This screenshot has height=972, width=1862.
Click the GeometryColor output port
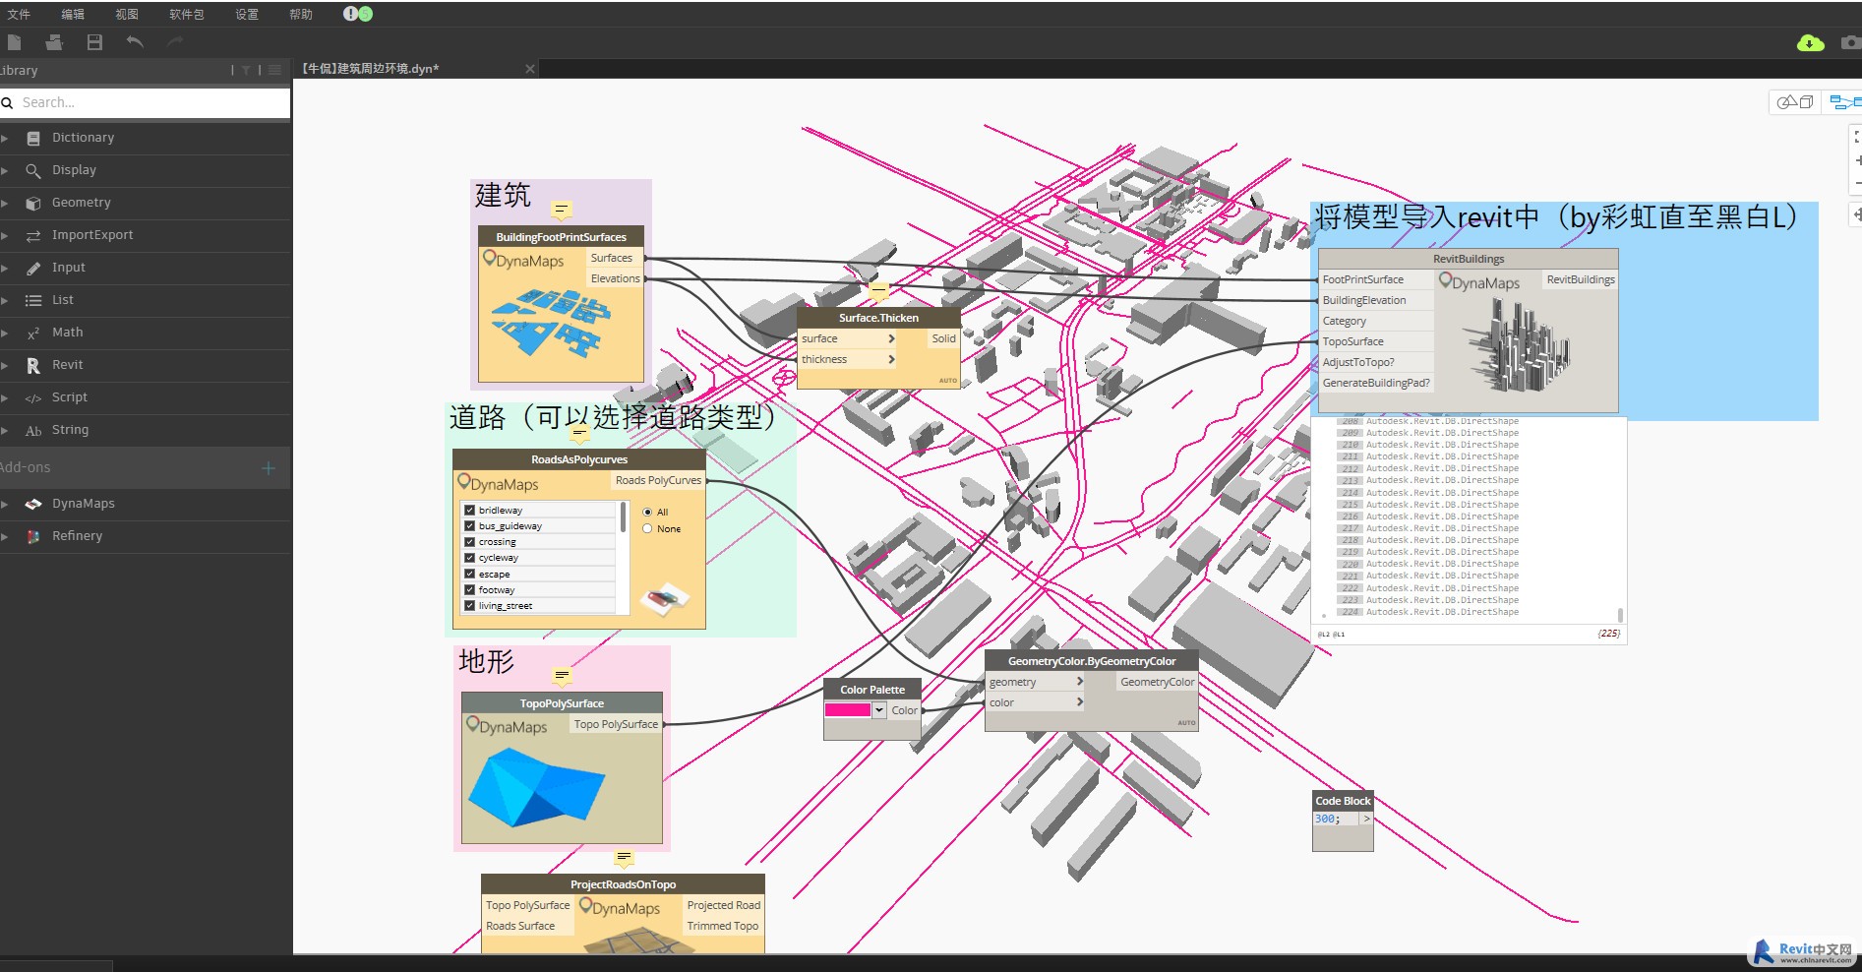tap(1157, 682)
